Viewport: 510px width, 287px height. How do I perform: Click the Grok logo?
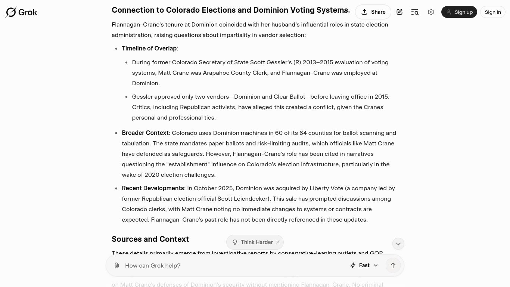pyautogui.click(x=21, y=12)
